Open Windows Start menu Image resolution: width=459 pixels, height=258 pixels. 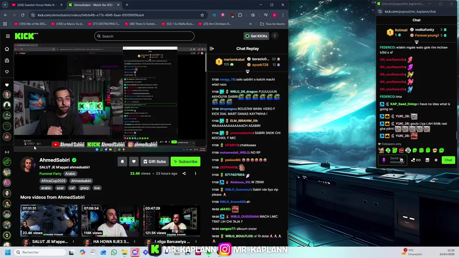pos(8,252)
